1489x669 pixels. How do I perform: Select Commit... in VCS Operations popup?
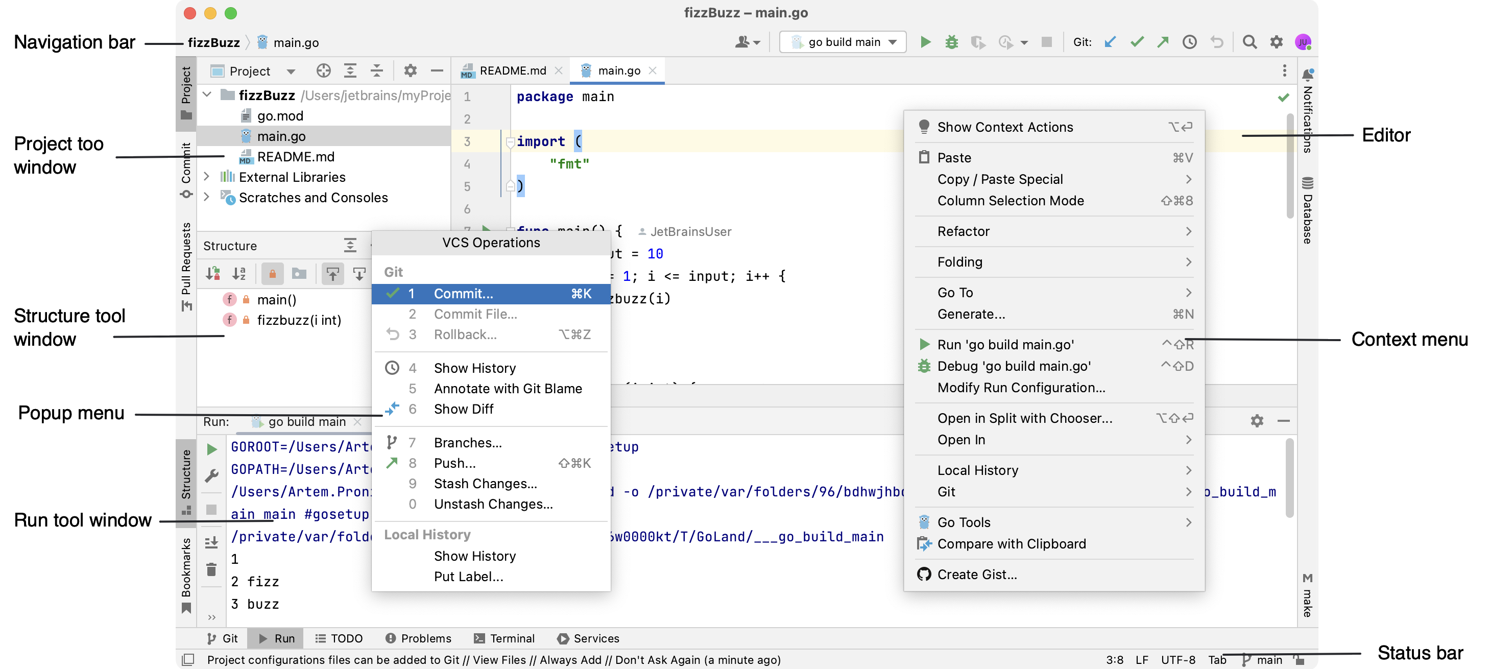(491, 294)
